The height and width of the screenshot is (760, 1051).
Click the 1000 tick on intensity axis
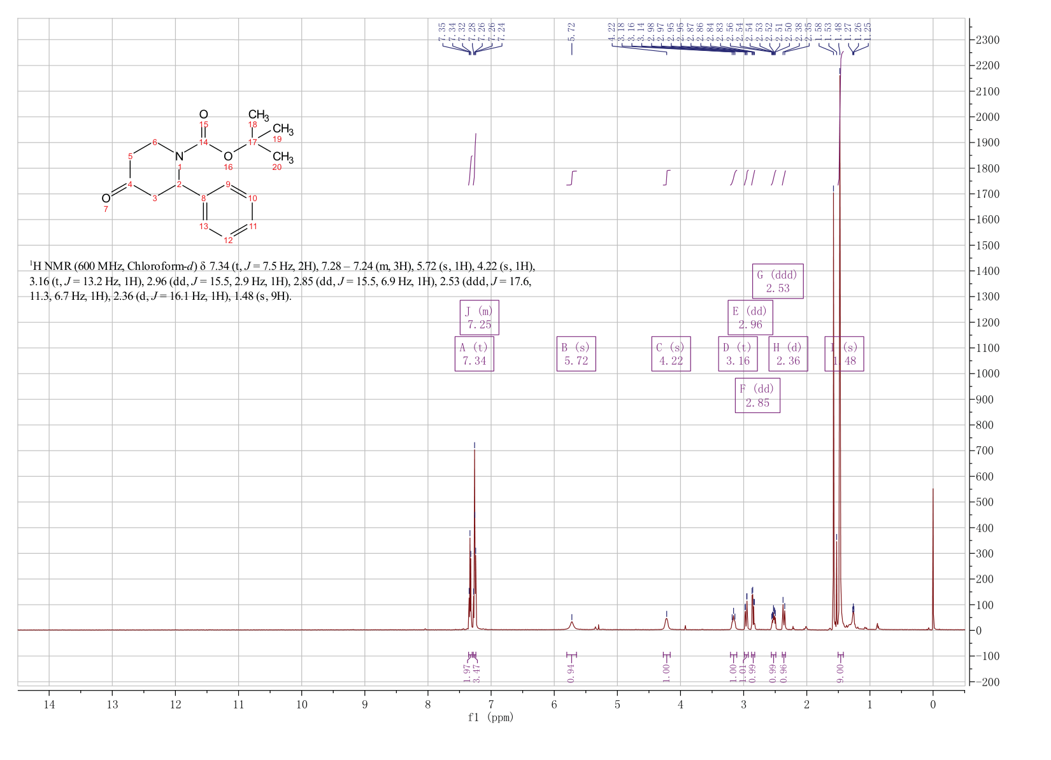987,374
